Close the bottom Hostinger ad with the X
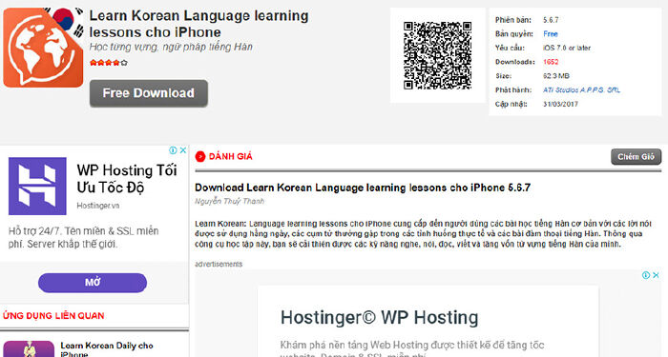Image resolution: width=668 pixels, height=357 pixels. coord(657,275)
